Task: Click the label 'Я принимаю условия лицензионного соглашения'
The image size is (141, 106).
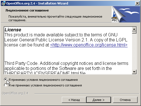Action: pyautogui.click(x=43, y=80)
